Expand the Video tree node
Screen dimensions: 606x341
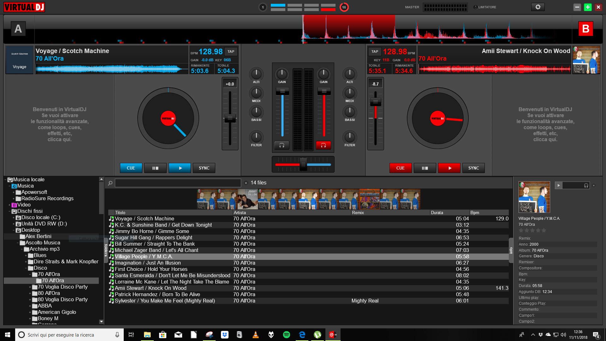point(9,205)
